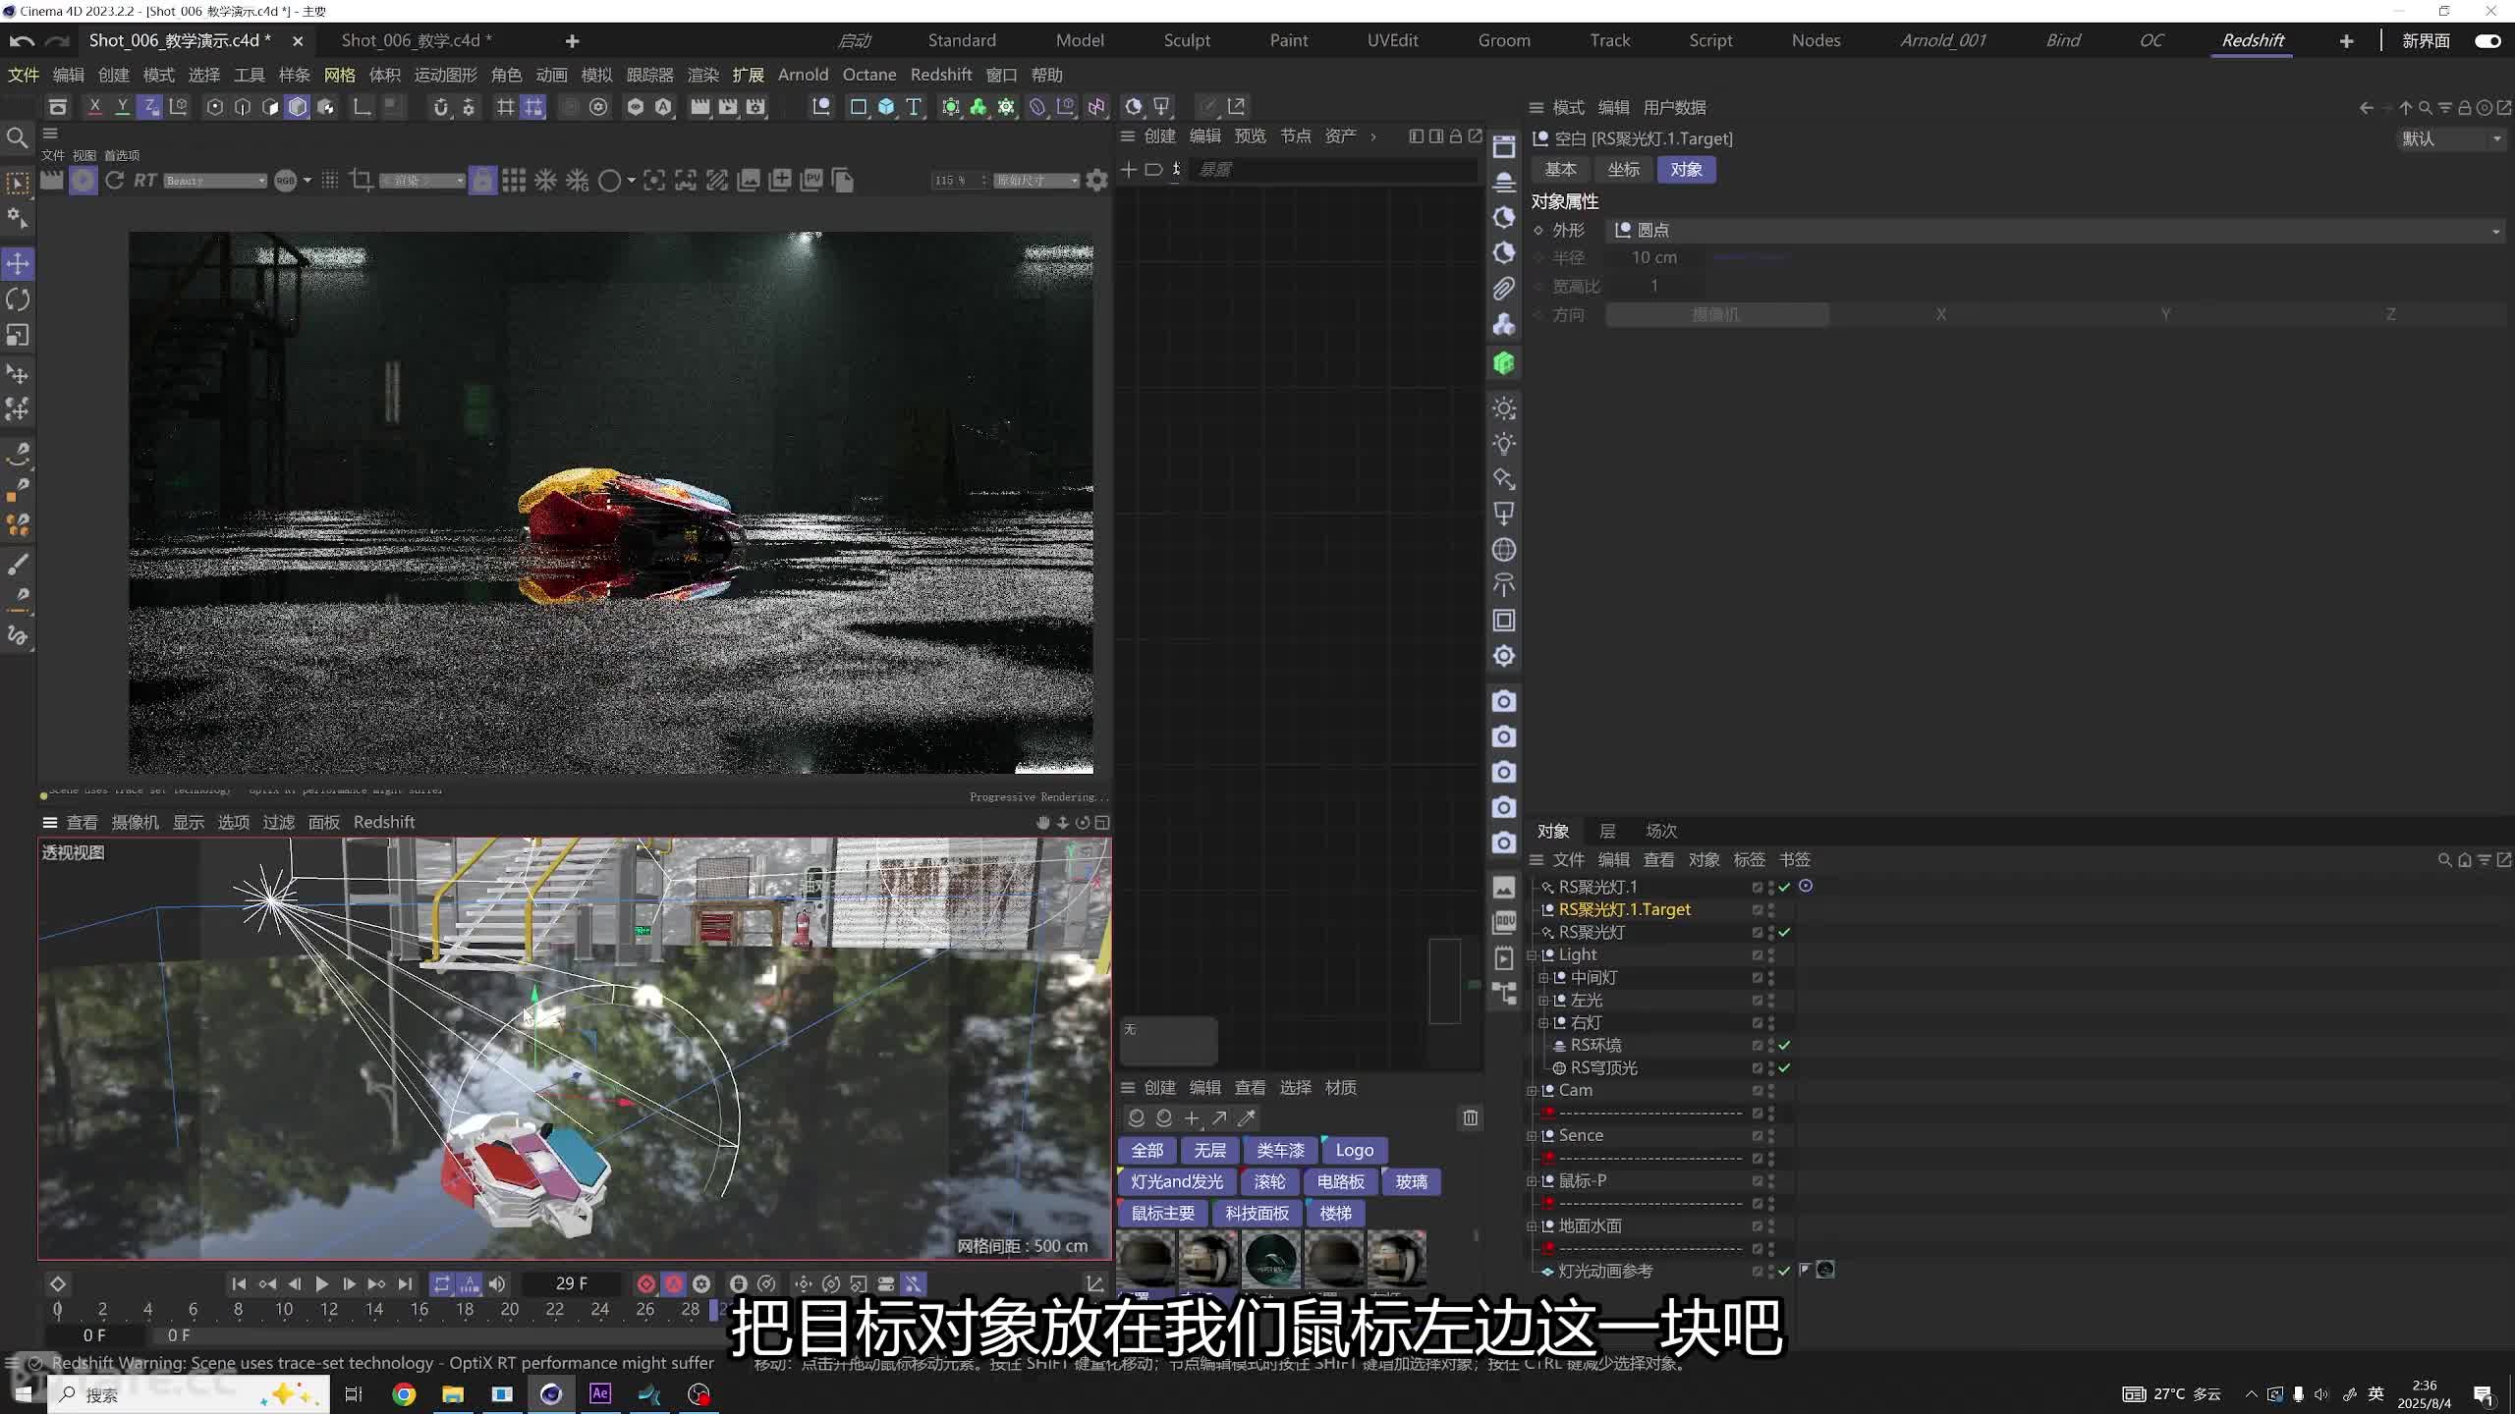Expand the Cam group in object manager
Screen dimensions: 2515x1414
(x=1533, y=1091)
